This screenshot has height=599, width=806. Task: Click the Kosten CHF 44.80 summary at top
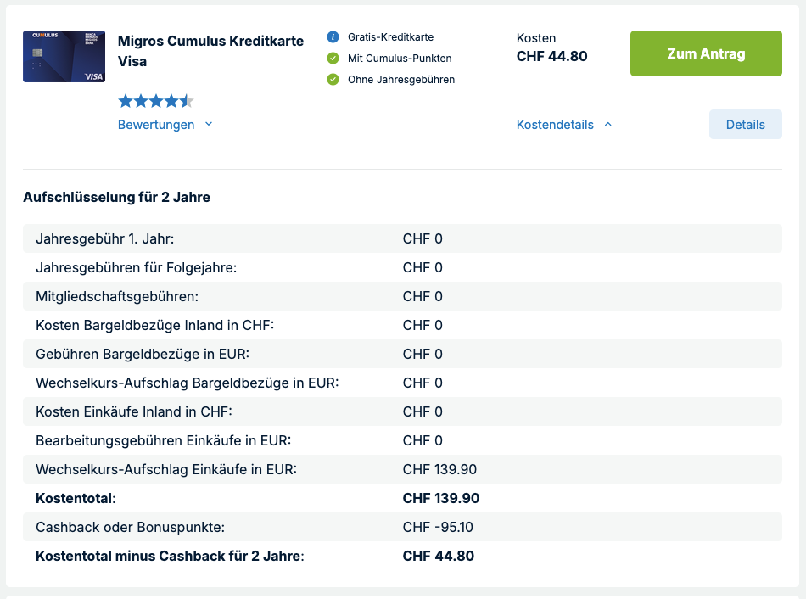pos(551,48)
